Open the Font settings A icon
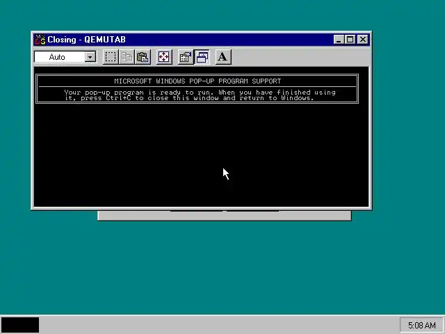 (223, 57)
